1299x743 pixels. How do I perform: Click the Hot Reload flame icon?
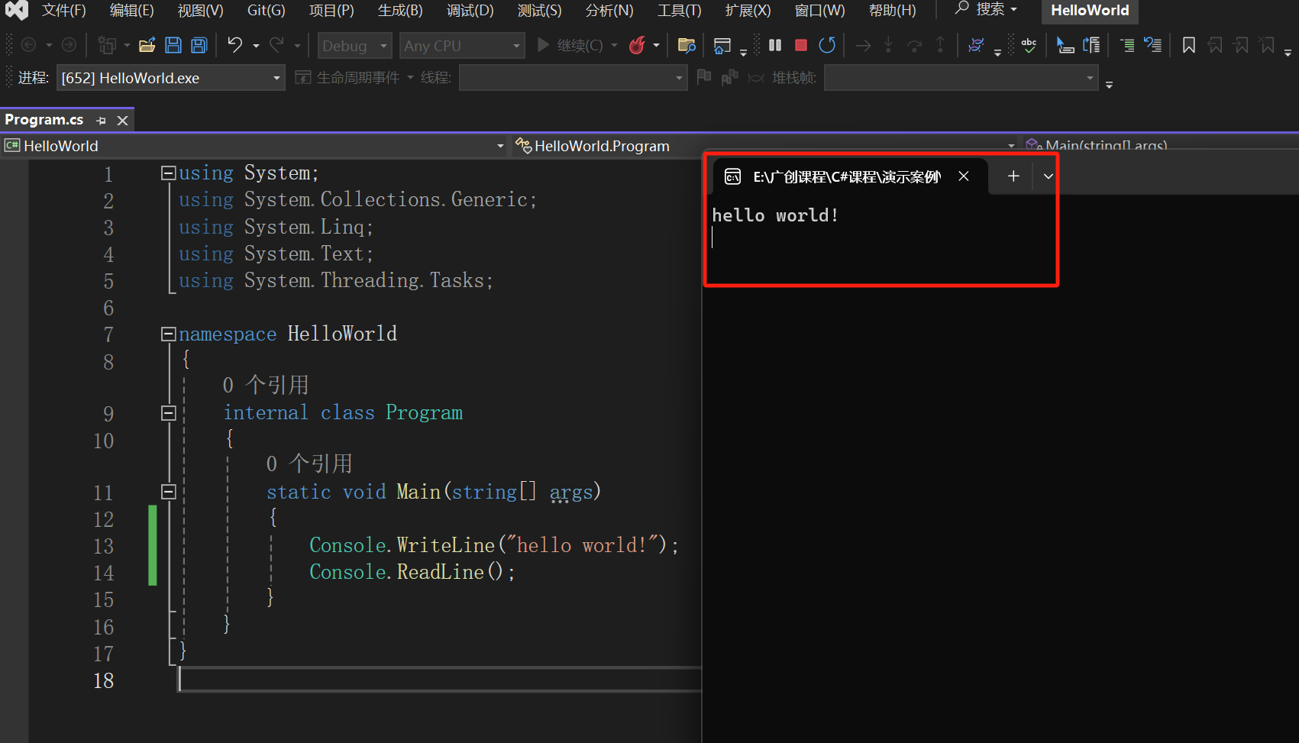point(637,46)
